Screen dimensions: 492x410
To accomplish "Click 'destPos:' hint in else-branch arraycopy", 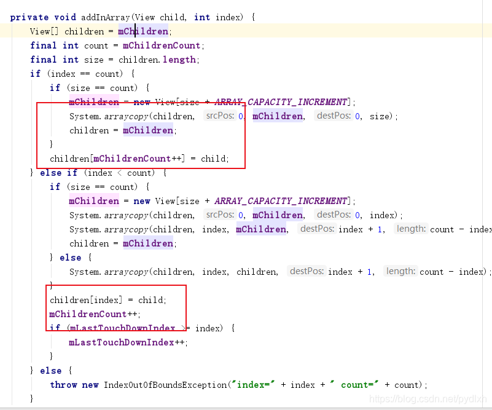I will (x=307, y=271).
